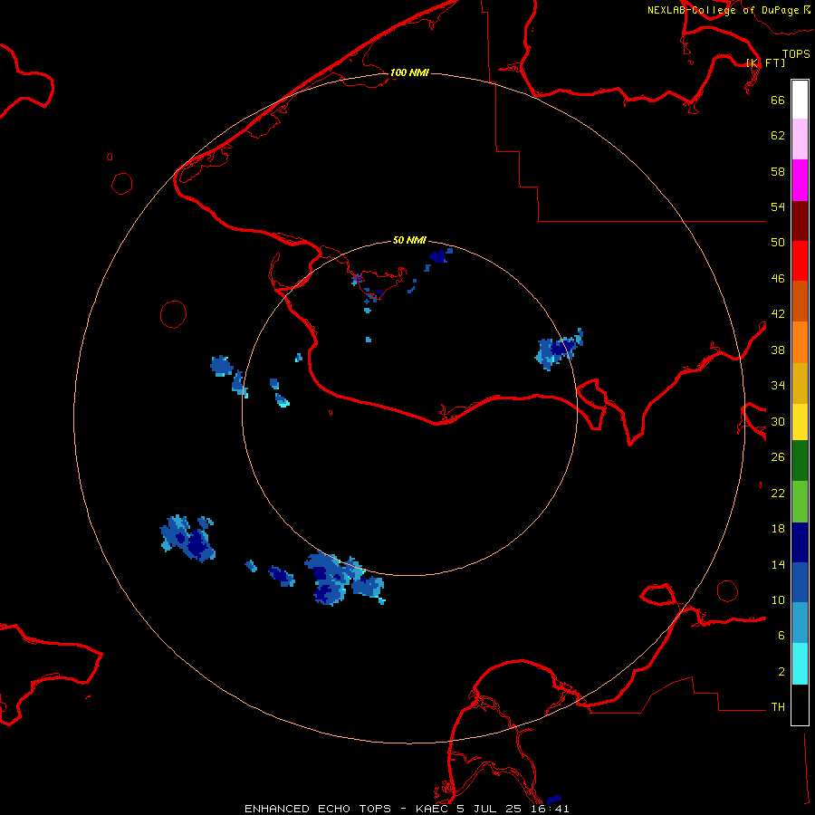Click the legend value "34"
The height and width of the screenshot is (815, 815).
pos(778,386)
